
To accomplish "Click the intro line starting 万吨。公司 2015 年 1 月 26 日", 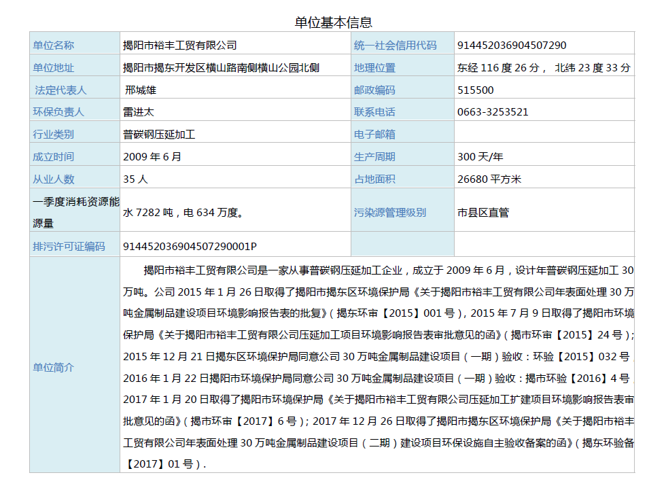I will 379,292.
